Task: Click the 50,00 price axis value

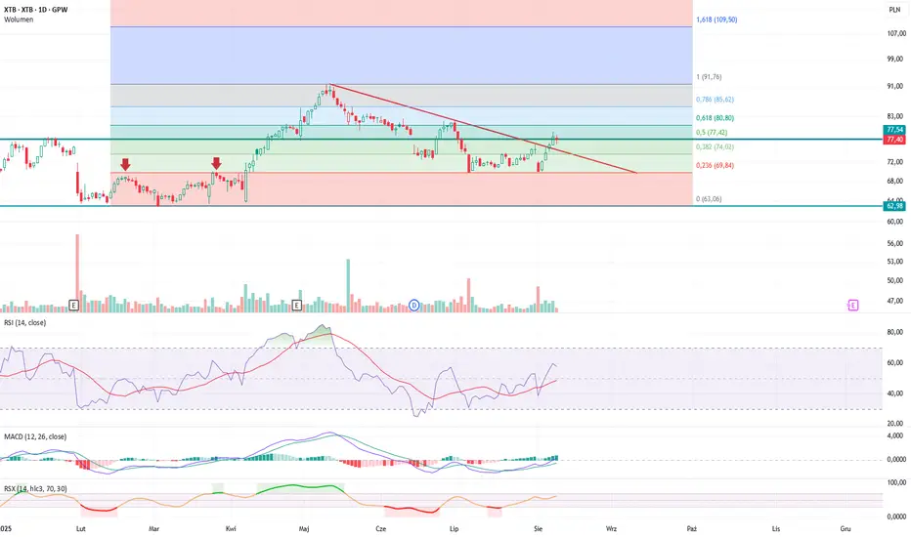Action: [x=895, y=280]
